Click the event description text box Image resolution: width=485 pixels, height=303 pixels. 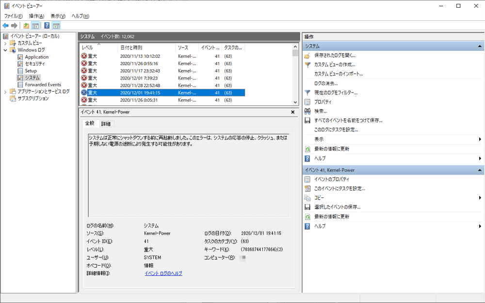189,175
